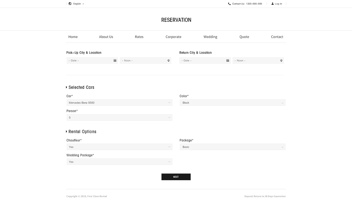
Task: Open the pick-up date calendar icon
Action: (x=115, y=61)
